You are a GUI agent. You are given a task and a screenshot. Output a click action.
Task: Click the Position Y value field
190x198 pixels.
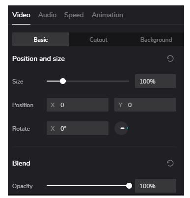(145, 105)
